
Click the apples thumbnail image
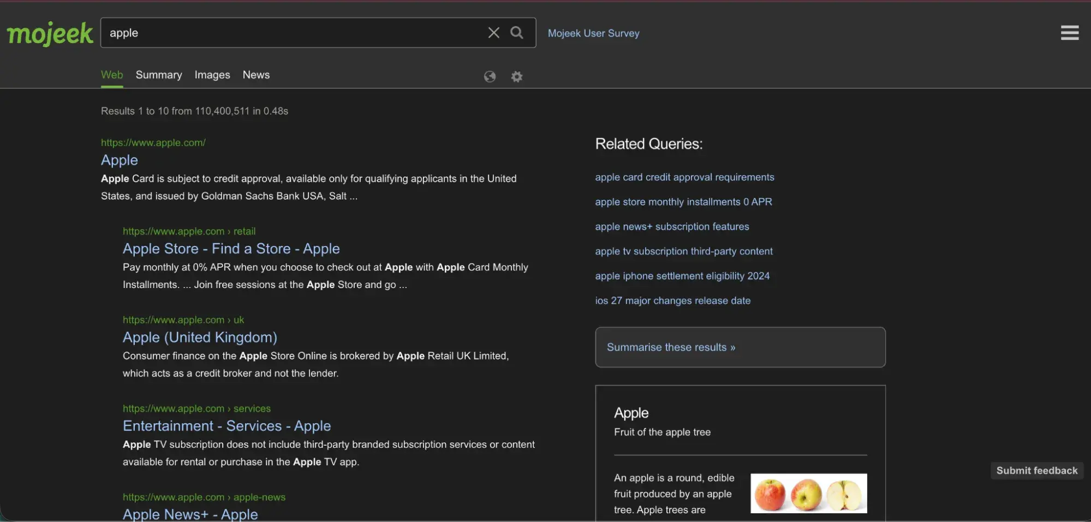tap(808, 493)
